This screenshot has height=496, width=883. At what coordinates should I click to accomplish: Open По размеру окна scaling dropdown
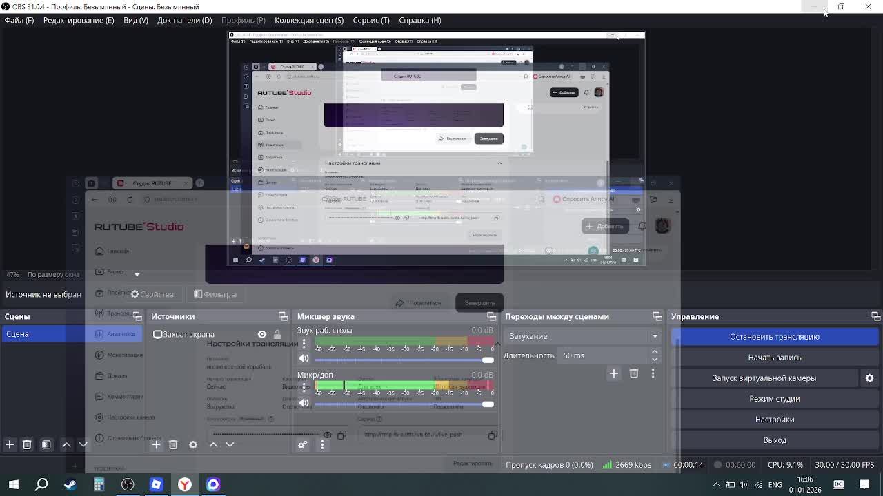83,274
